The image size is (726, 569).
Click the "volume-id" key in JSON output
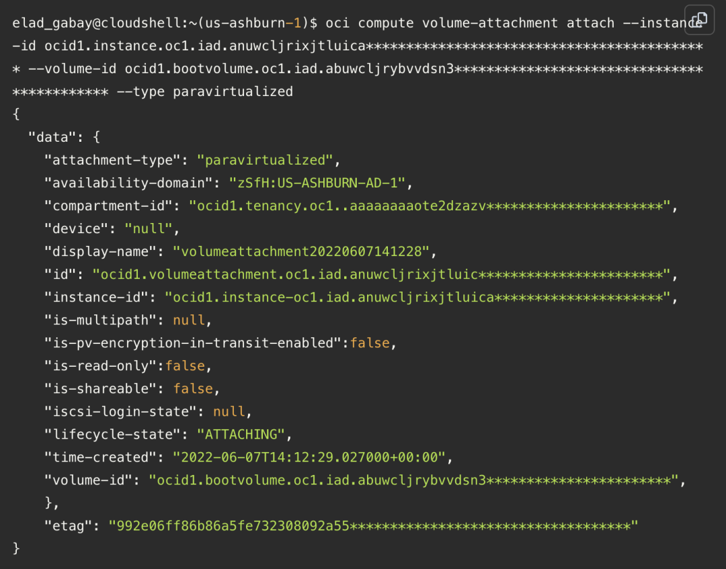[88, 480]
